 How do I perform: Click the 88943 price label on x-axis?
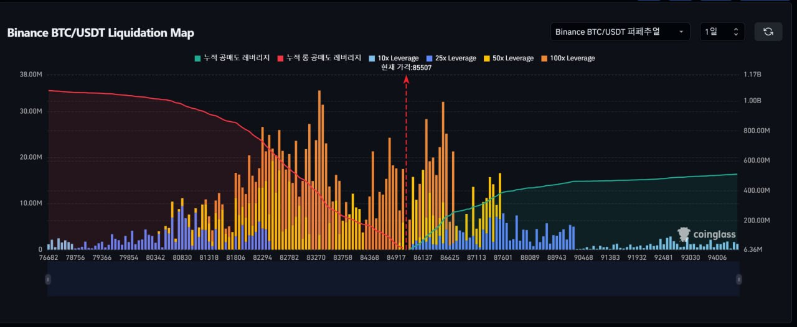point(555,257)
